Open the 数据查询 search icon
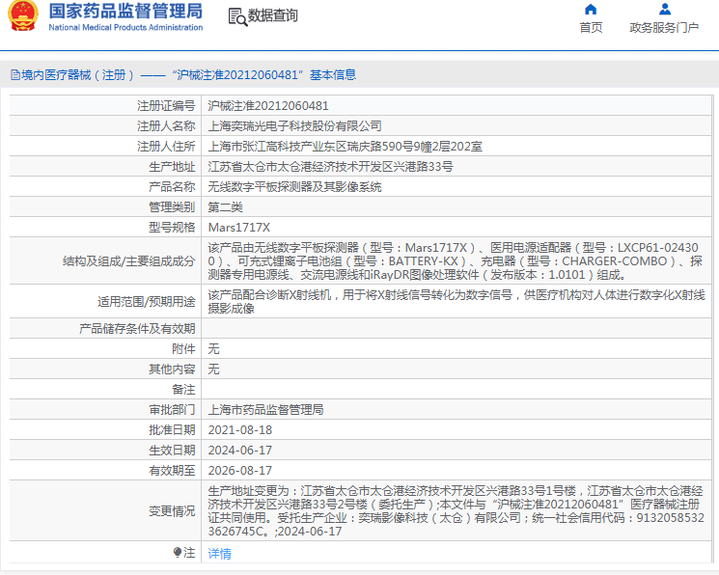This screenshot has width=719, height=575. (x=237, y=17)
